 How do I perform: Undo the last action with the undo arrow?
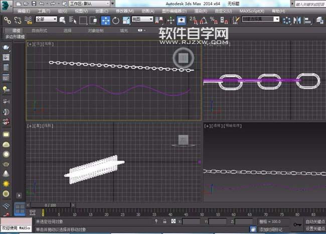tap(42, 3)
